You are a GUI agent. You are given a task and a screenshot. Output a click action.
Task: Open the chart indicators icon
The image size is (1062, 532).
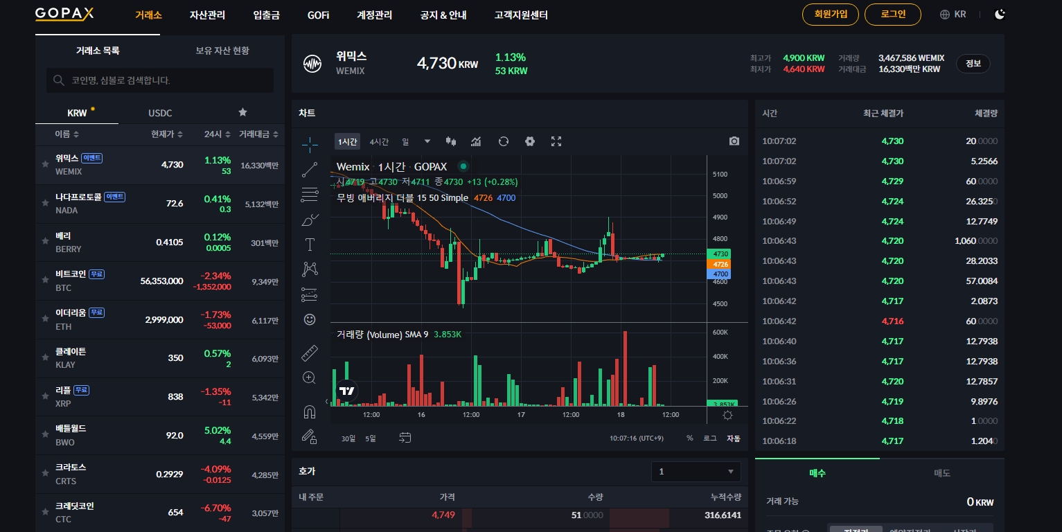click(476, 141)
